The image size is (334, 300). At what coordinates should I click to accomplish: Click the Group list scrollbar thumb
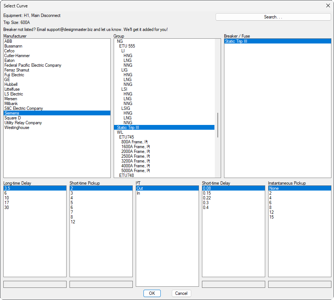tap(218, 125)
